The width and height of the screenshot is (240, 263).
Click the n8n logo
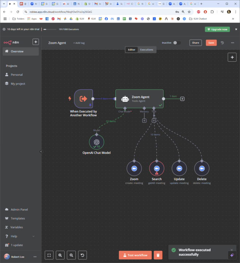tap(11, 42)
